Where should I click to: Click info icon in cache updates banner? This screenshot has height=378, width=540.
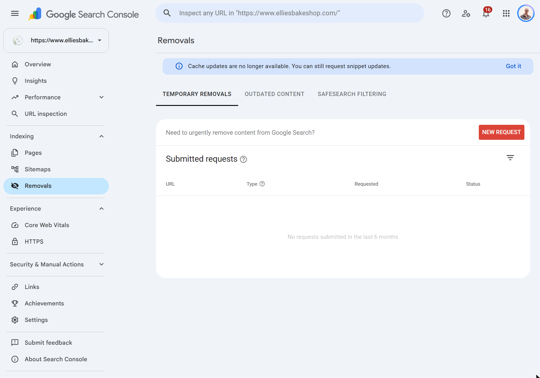click(x=179, y=66)
